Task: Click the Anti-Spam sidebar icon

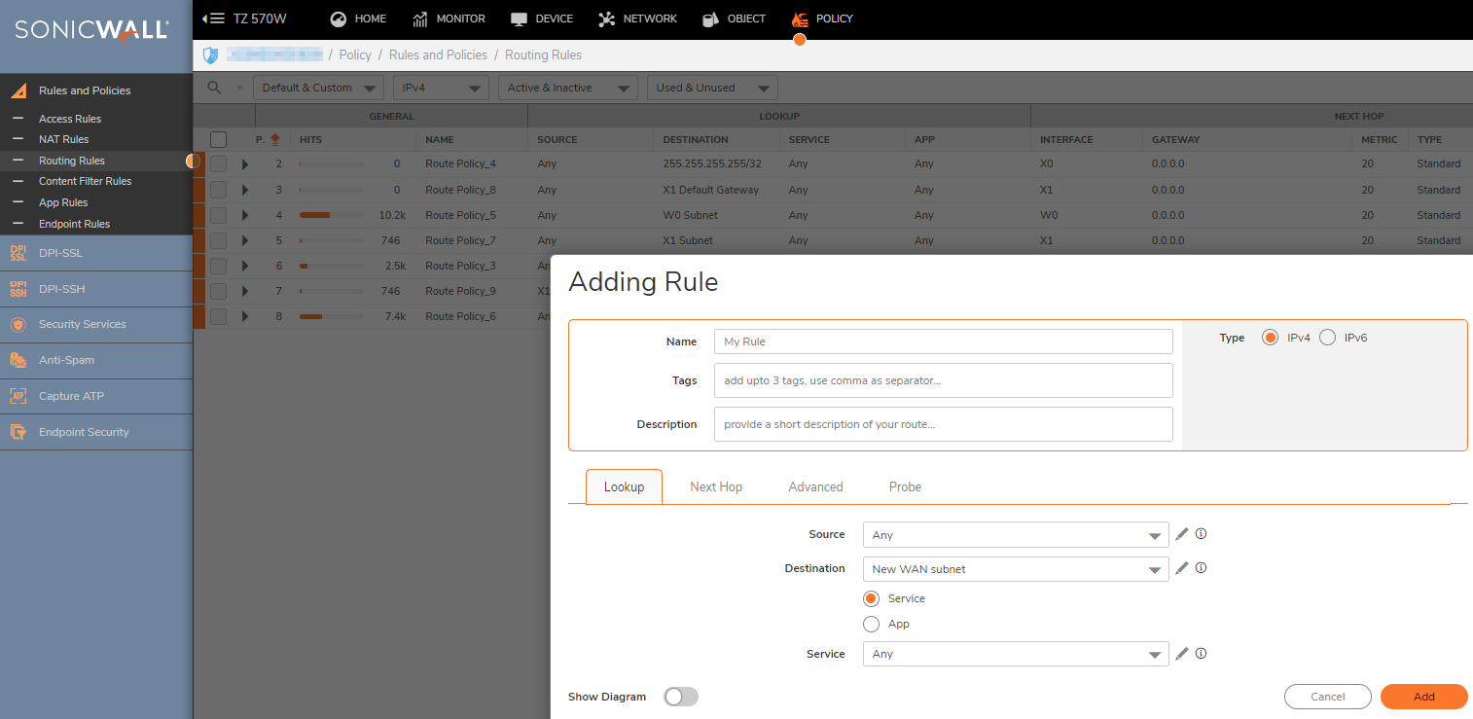Action: coord(18,360)
